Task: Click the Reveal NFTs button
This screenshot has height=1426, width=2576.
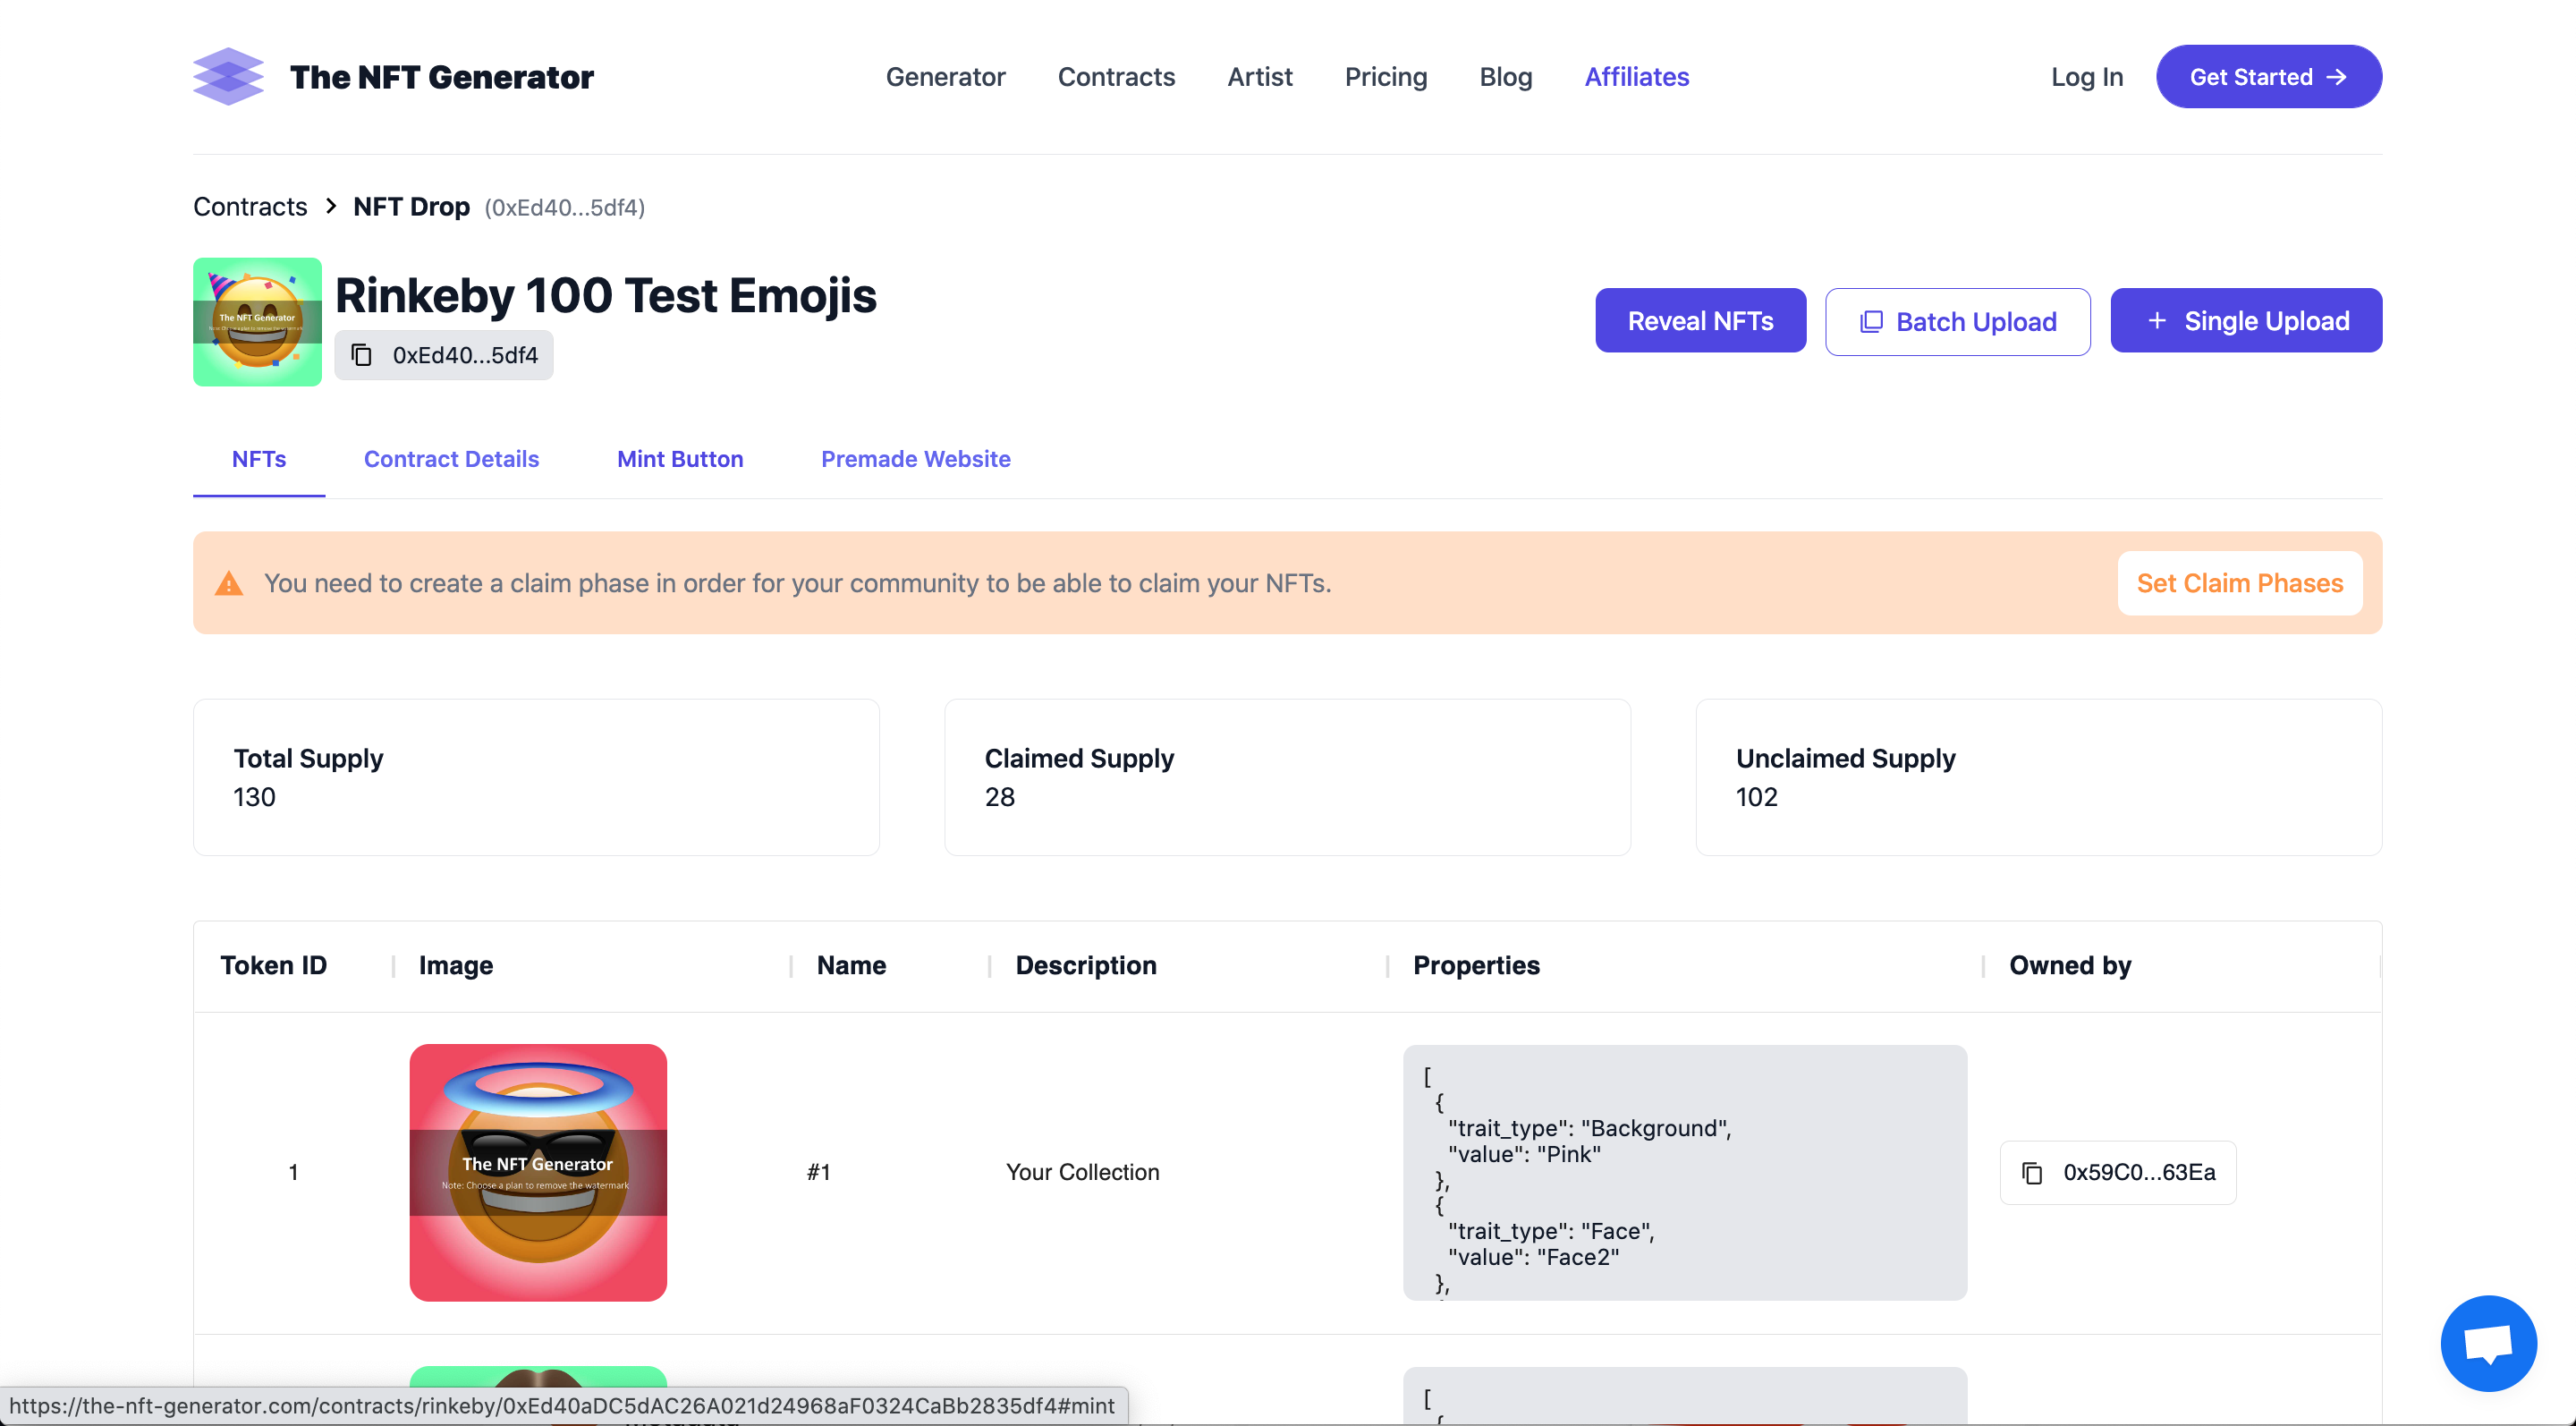Action: [x=1700, y=321]
